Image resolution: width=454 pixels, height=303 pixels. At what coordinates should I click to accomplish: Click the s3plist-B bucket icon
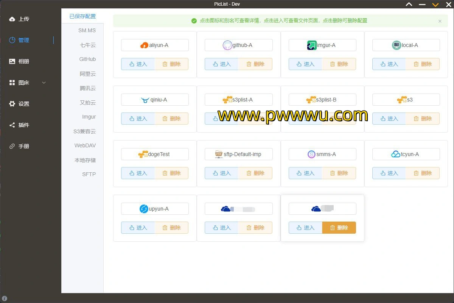coord(311,100)
